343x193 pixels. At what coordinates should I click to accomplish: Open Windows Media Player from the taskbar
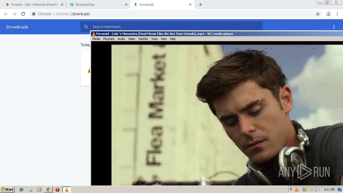pos(39,190)
